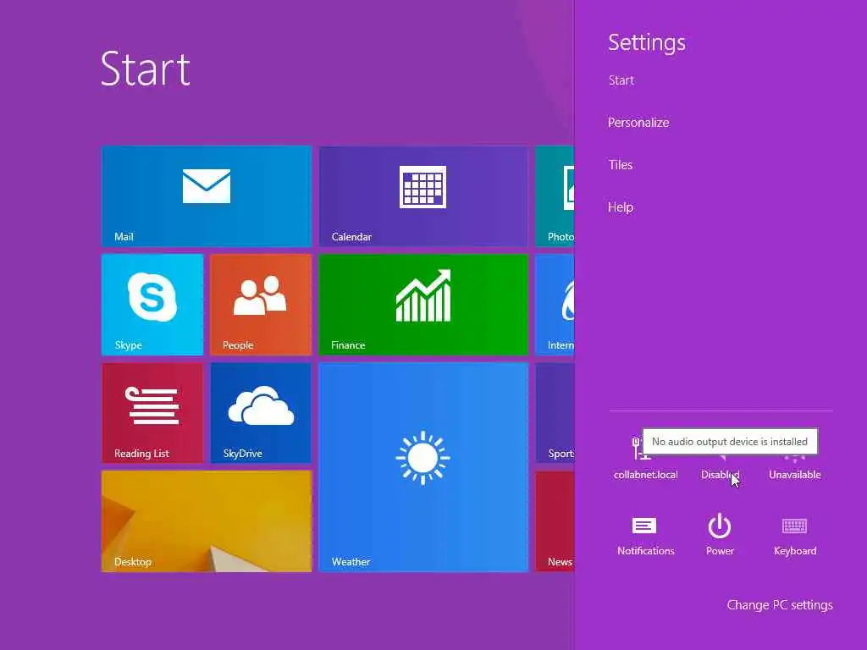Screen dimensions: 867x650
Task: Open the Power options icon
Action: click(x=720, y=535)
